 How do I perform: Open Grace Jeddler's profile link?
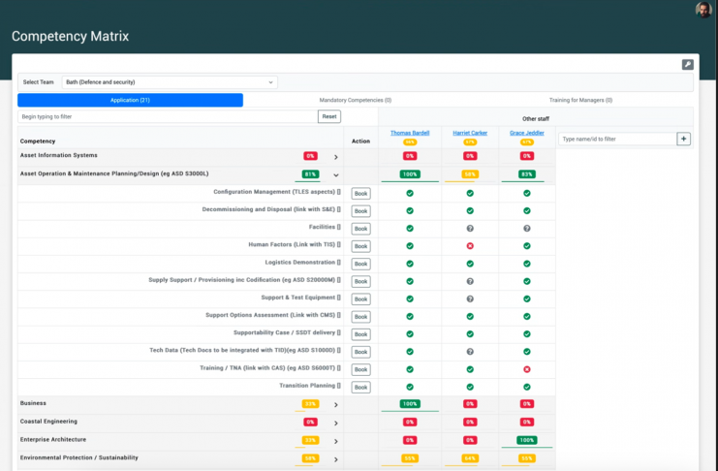(x=526, y=133)
